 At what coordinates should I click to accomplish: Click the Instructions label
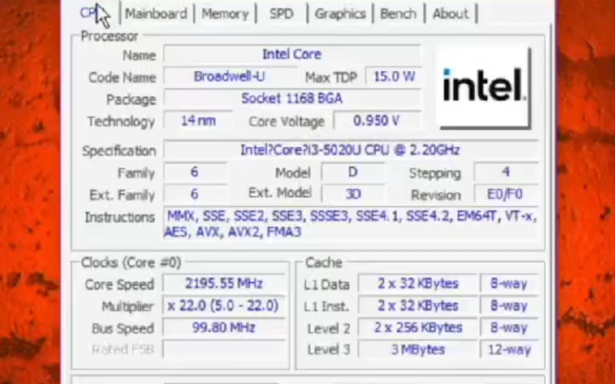[x=120, y=217]
